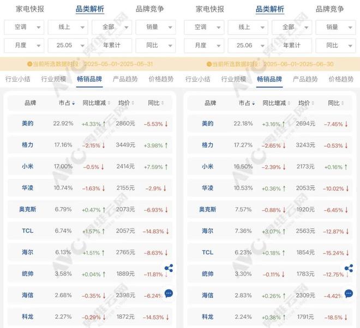Select 畅销品牌 sub-tab in left panel
360x328 pixels.
(89, 79)
